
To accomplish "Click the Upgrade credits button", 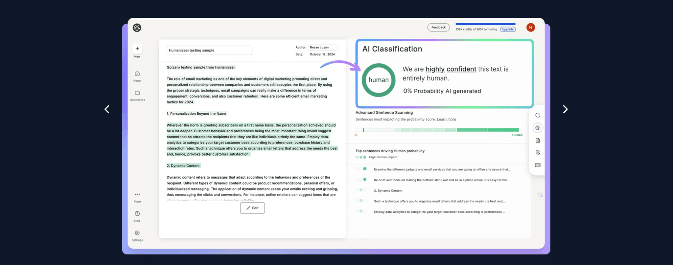I will [508, 30].
